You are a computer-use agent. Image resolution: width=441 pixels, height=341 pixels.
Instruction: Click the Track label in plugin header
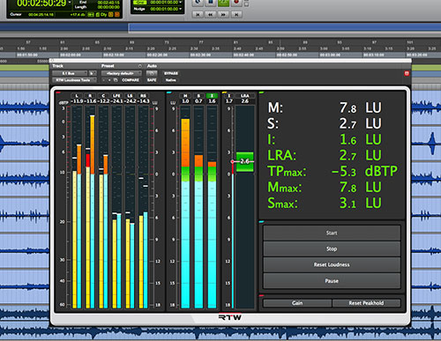coord(57,66)
